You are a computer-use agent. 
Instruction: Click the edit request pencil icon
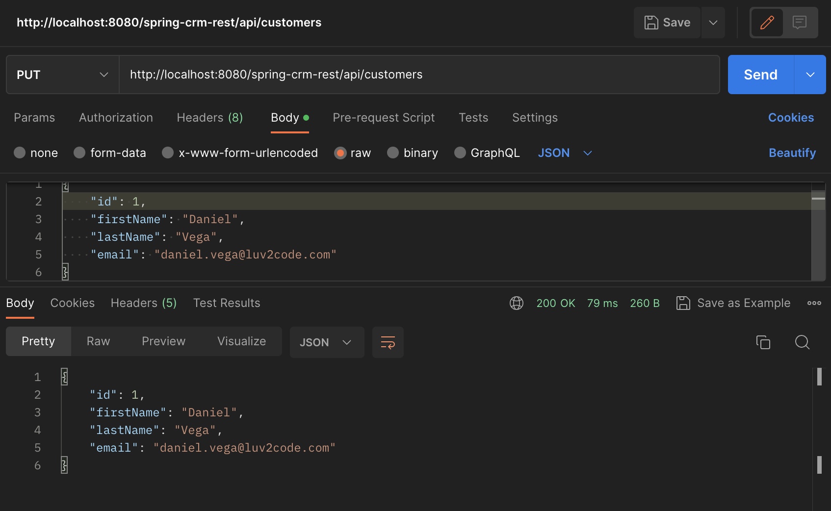pos(767,22)
